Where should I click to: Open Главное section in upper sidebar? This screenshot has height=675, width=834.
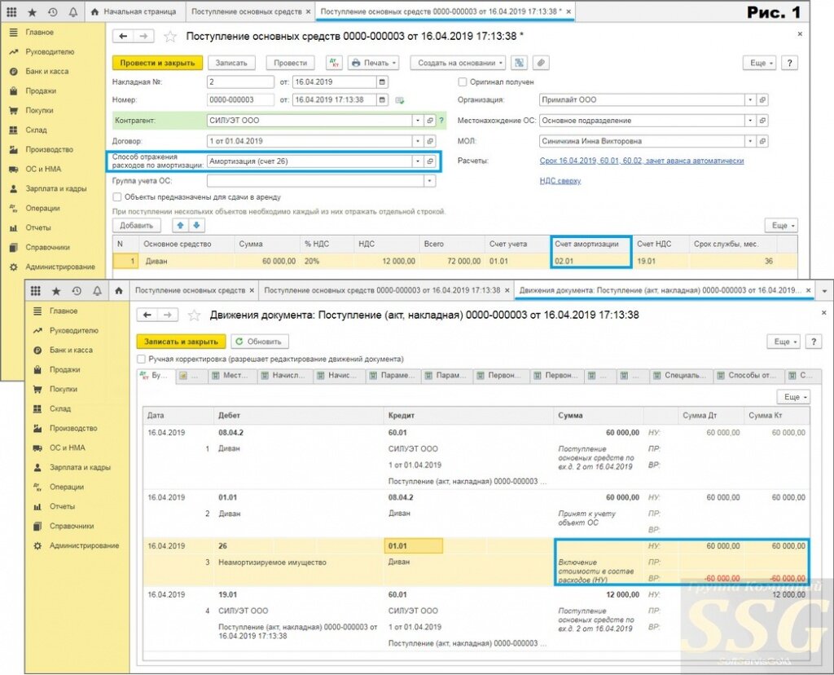39,33
